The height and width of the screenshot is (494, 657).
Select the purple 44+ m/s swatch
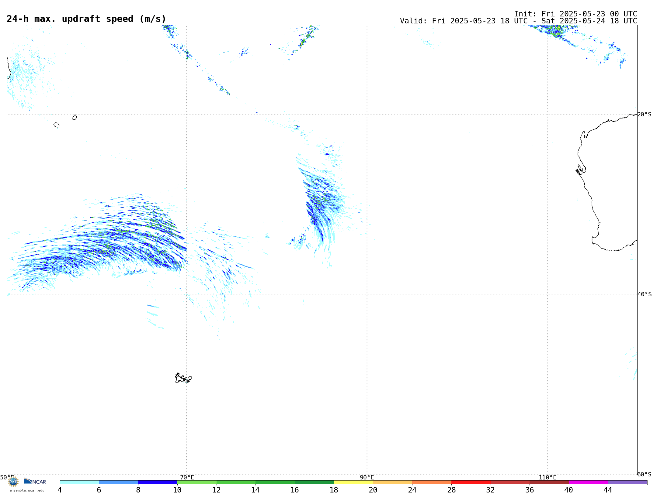coord(627,482)
